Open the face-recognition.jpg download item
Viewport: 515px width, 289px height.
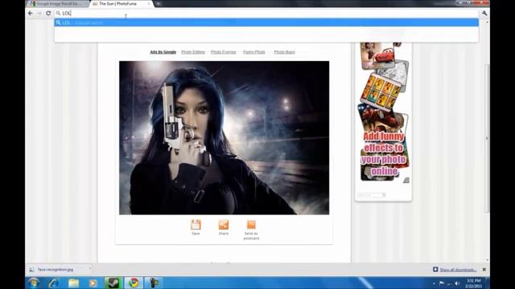(56, 270)
